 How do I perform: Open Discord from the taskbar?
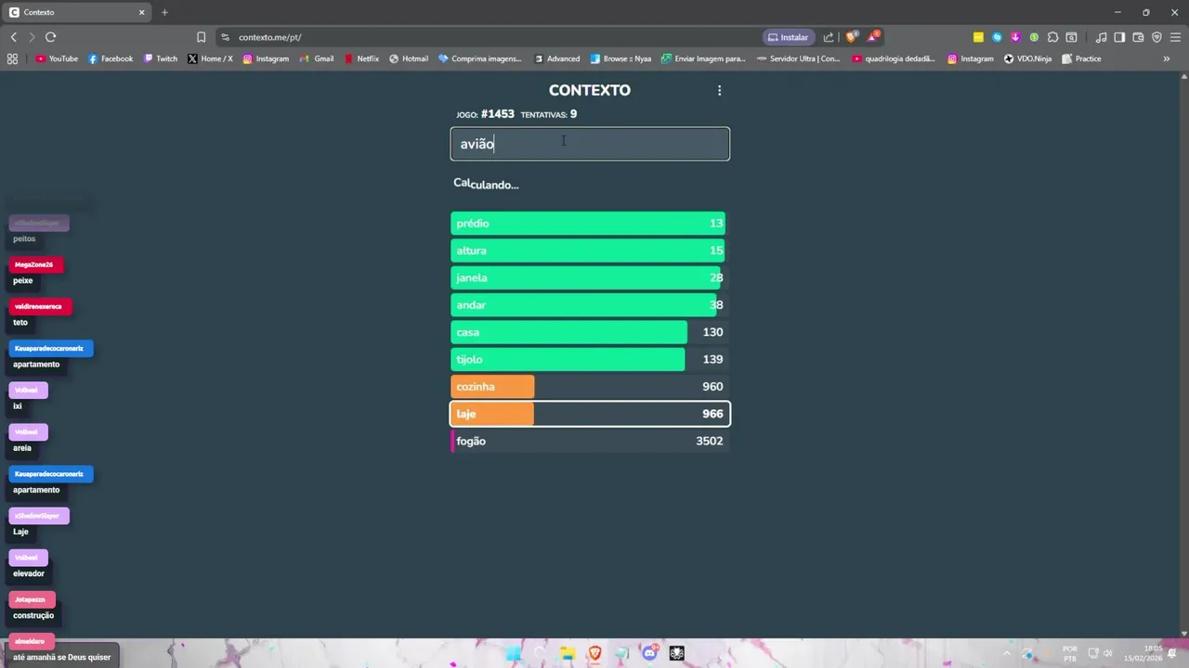point(649,653)
